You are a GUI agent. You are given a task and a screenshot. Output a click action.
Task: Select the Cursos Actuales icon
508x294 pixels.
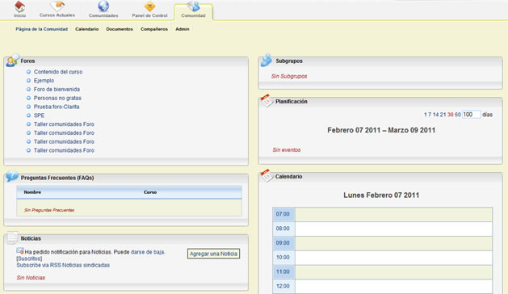(57, 6)
